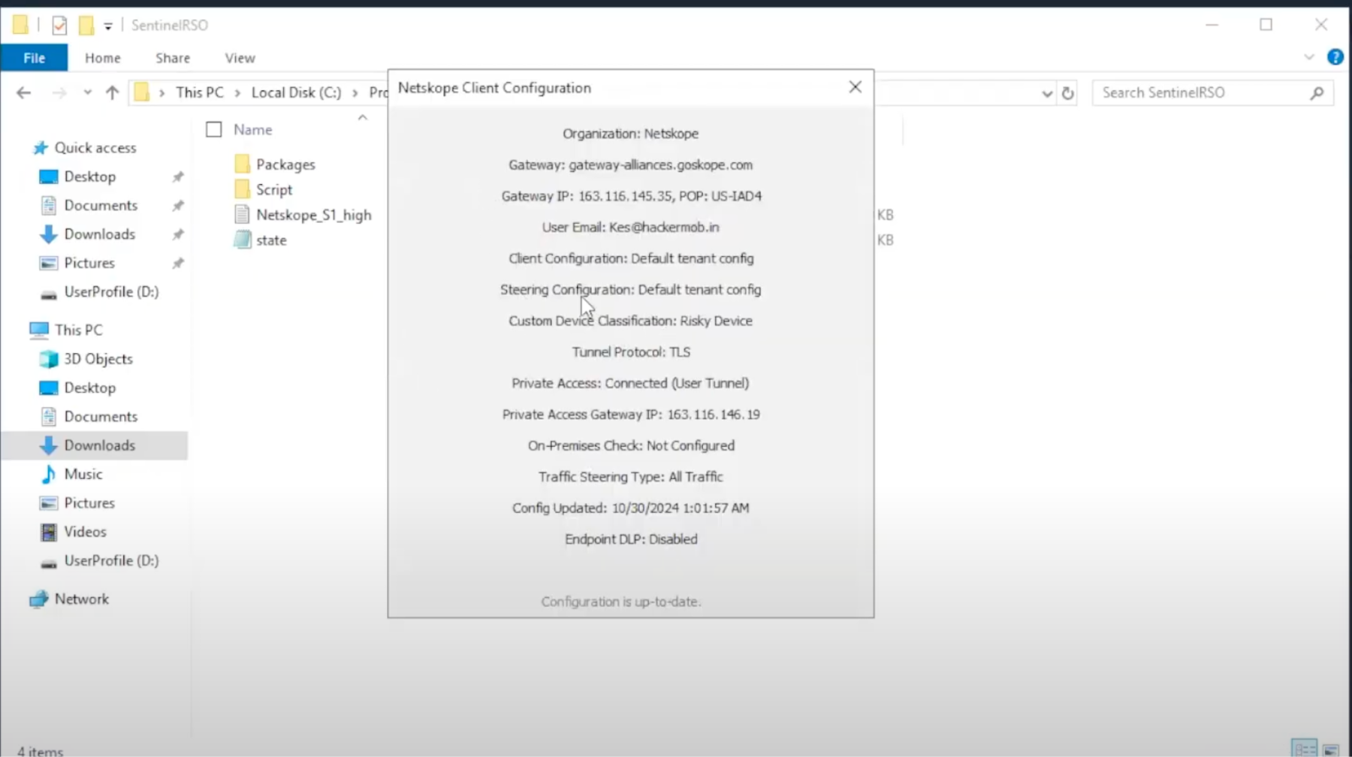Open the File ribbon tab
Image resolution: width=1352 pixels, height=757 pixels.
point(35,57)
